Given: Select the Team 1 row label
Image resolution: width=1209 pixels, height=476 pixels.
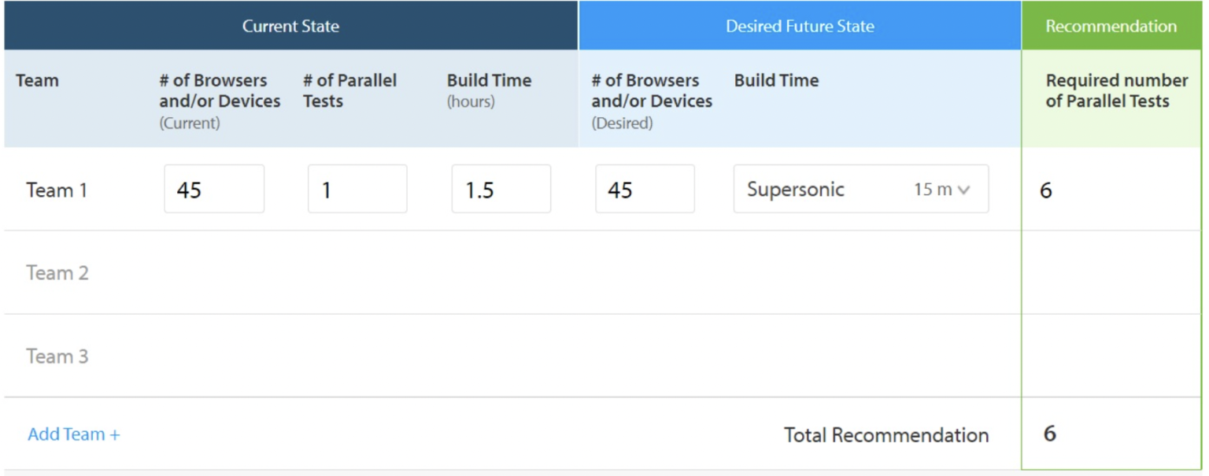Looking at the screenshot, I should pyautogui.click(x=57, y=189).
